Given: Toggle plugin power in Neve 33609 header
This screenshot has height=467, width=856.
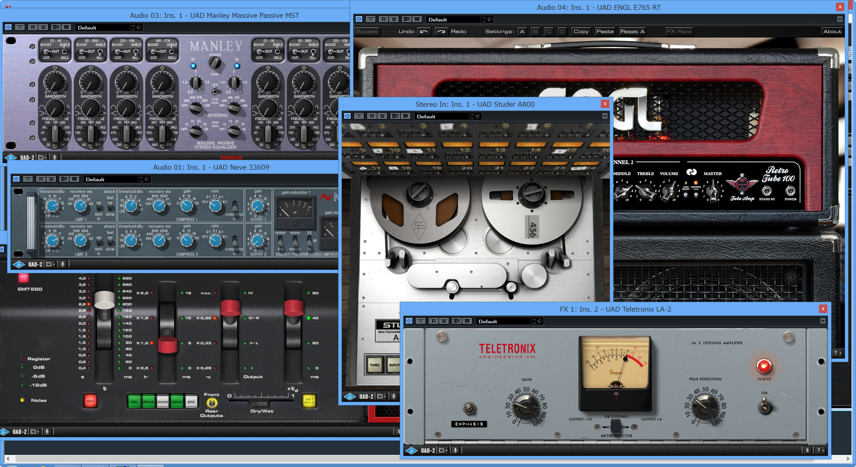Looking at the screenshot, I should (x=16, y=179).
